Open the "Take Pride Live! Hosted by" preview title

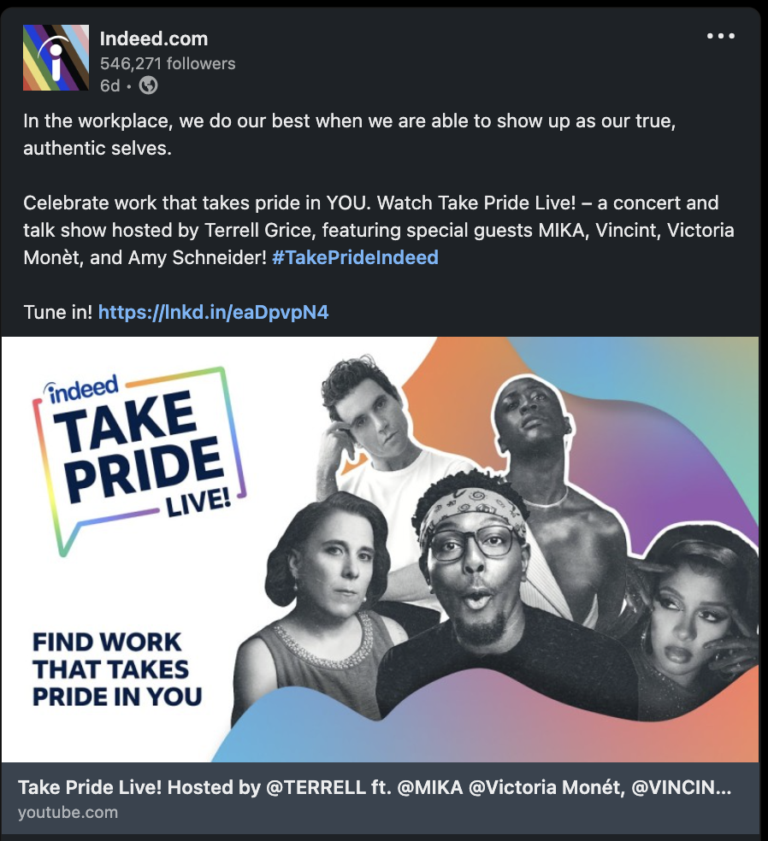[375, 787]
